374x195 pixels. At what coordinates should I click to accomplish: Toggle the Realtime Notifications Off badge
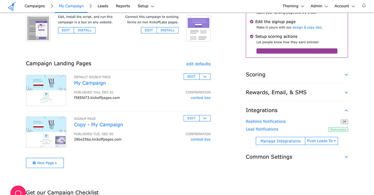pos(344,122)
